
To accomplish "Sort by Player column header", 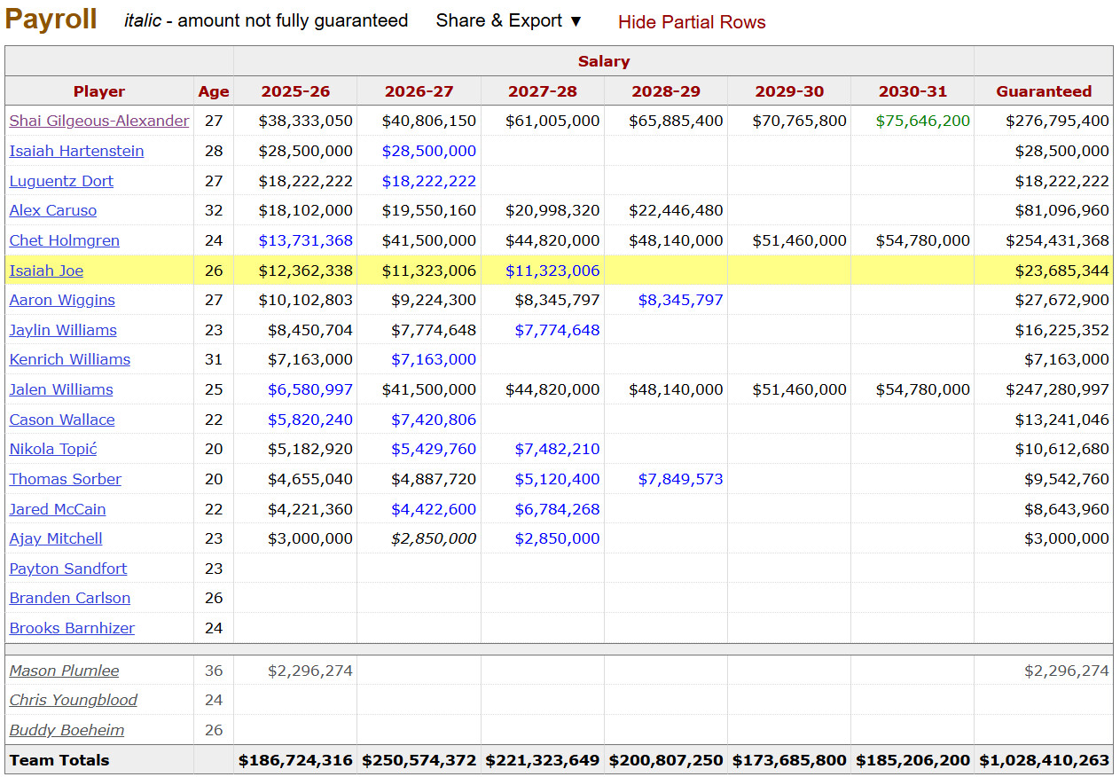I will (99, 91).
